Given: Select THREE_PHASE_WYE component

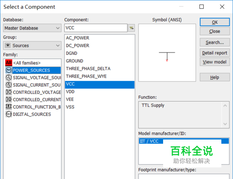Looking at the screenshot, I should 100,76.
